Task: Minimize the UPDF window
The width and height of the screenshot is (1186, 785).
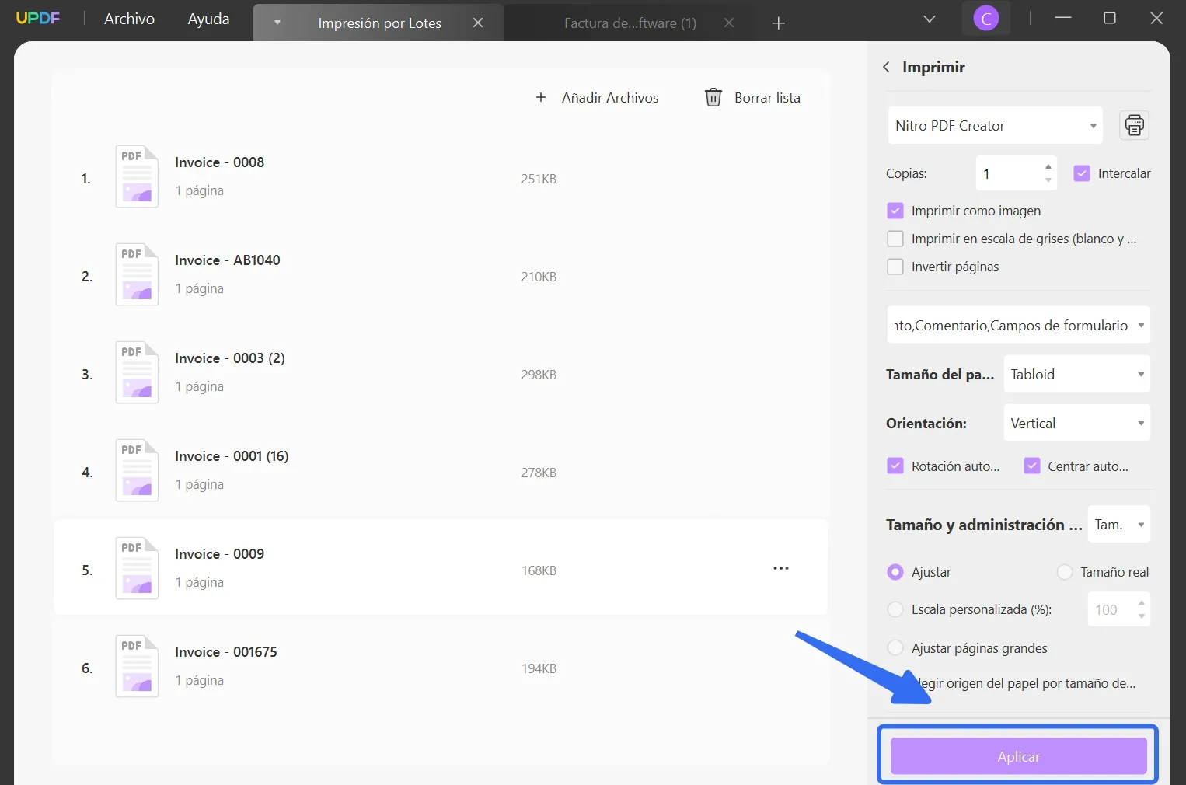Action: (x=1063, y=18)
